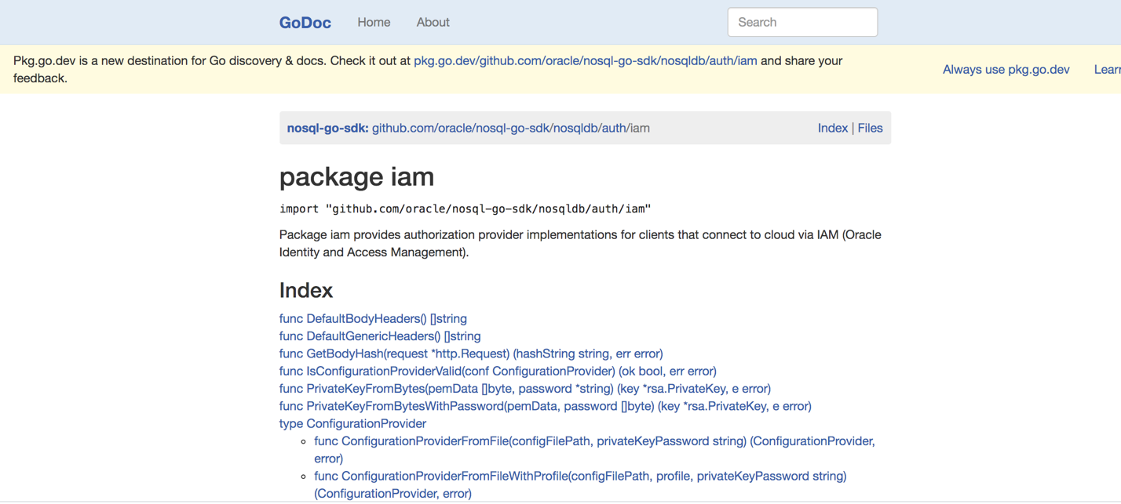Viewport: 1121px width, 504px height.
Task: Open func PrivateKeyFromBytesWithPassword entry
Action: (545, 406)
